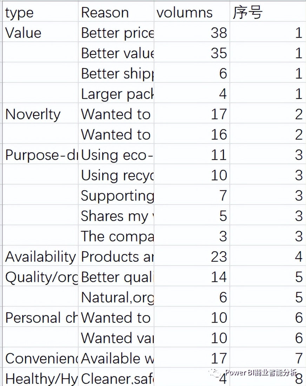306x386 pixels.
Task: Select the 'Quality/org' type cell
Action: coord(40,276)
